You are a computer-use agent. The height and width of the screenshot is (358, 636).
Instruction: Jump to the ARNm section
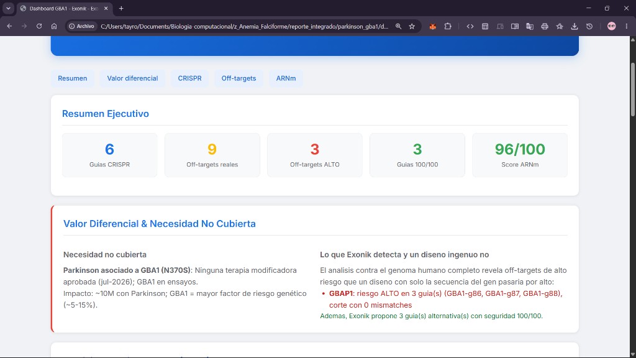pos(286,78)
